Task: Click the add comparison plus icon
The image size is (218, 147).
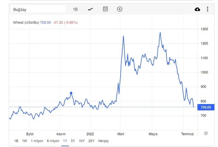Action: click(120, 9)
